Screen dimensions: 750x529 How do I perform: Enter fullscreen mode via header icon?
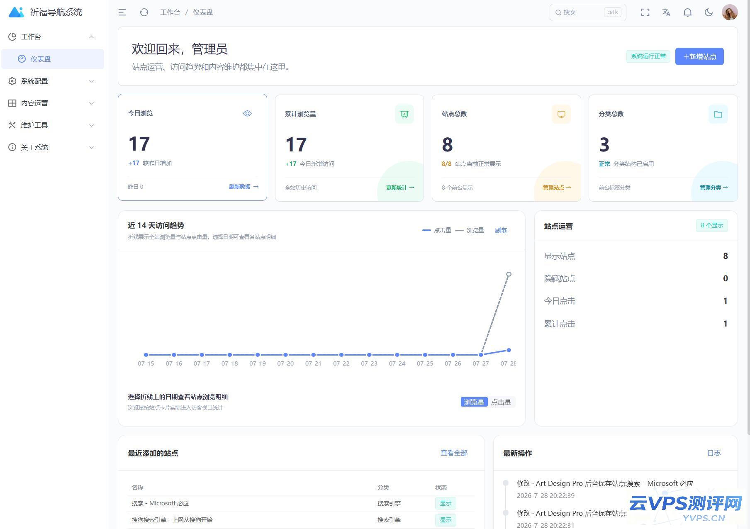pyautogui.click(x=645, y=12)
